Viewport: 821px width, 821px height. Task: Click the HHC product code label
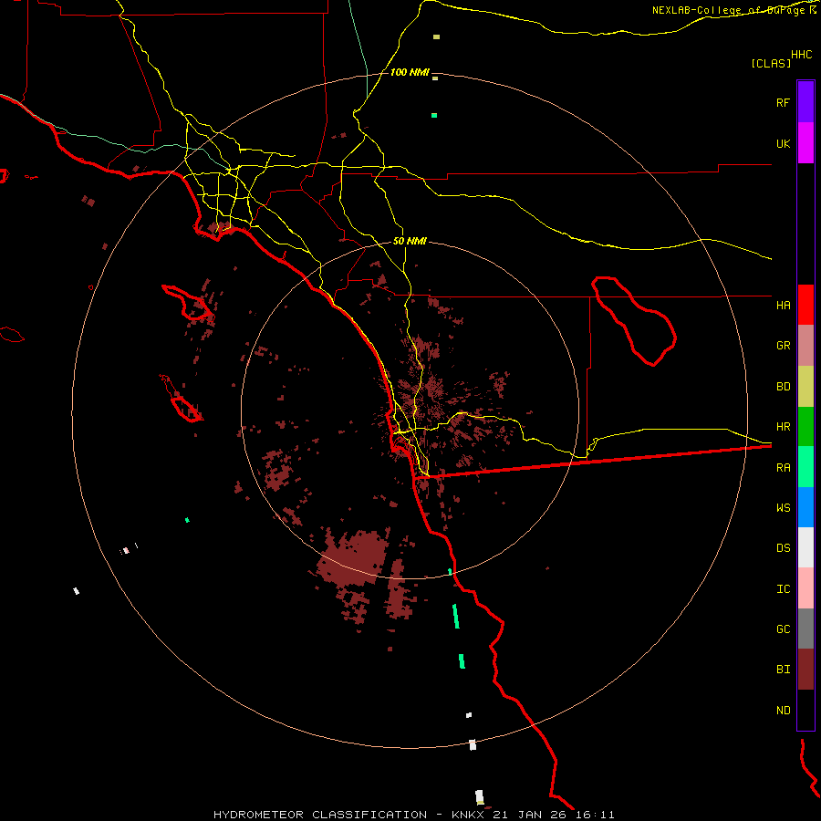pos(802,55)
